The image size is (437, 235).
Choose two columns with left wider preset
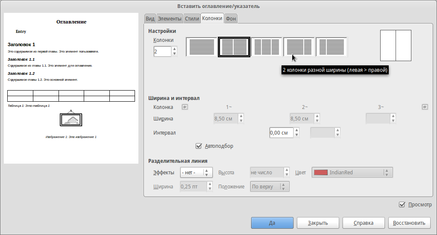click(x=299, y=47)
